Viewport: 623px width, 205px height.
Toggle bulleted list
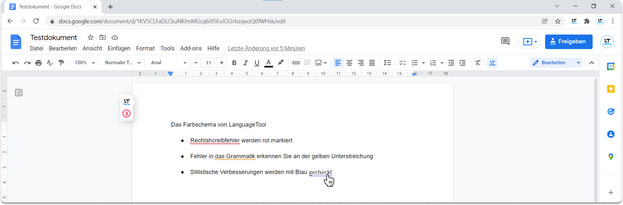click(415, 63)
